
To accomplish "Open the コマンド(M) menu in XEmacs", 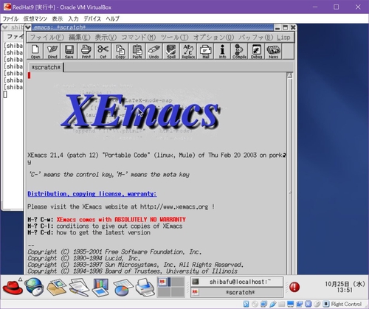I will (x=139, y=38).
